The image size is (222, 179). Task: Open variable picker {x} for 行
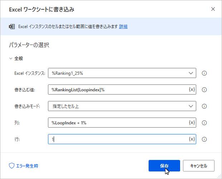coord(192,139)
